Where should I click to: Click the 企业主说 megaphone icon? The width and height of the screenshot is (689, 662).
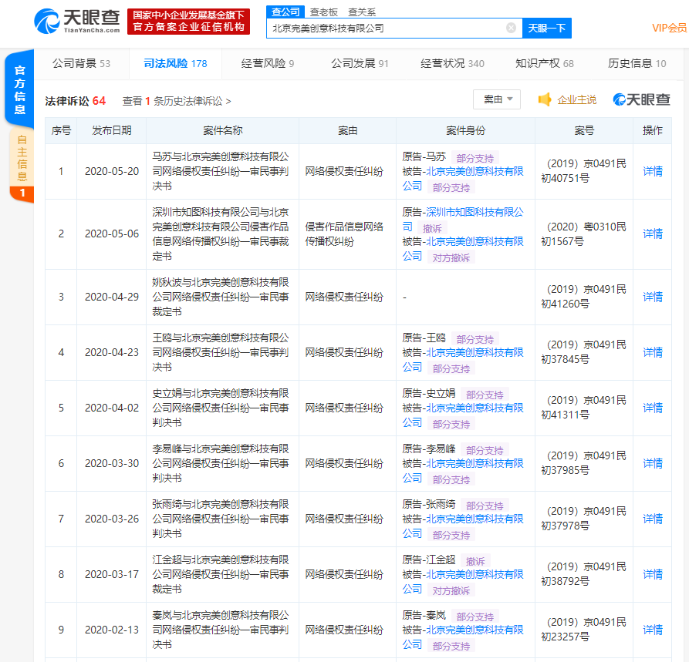543,99
